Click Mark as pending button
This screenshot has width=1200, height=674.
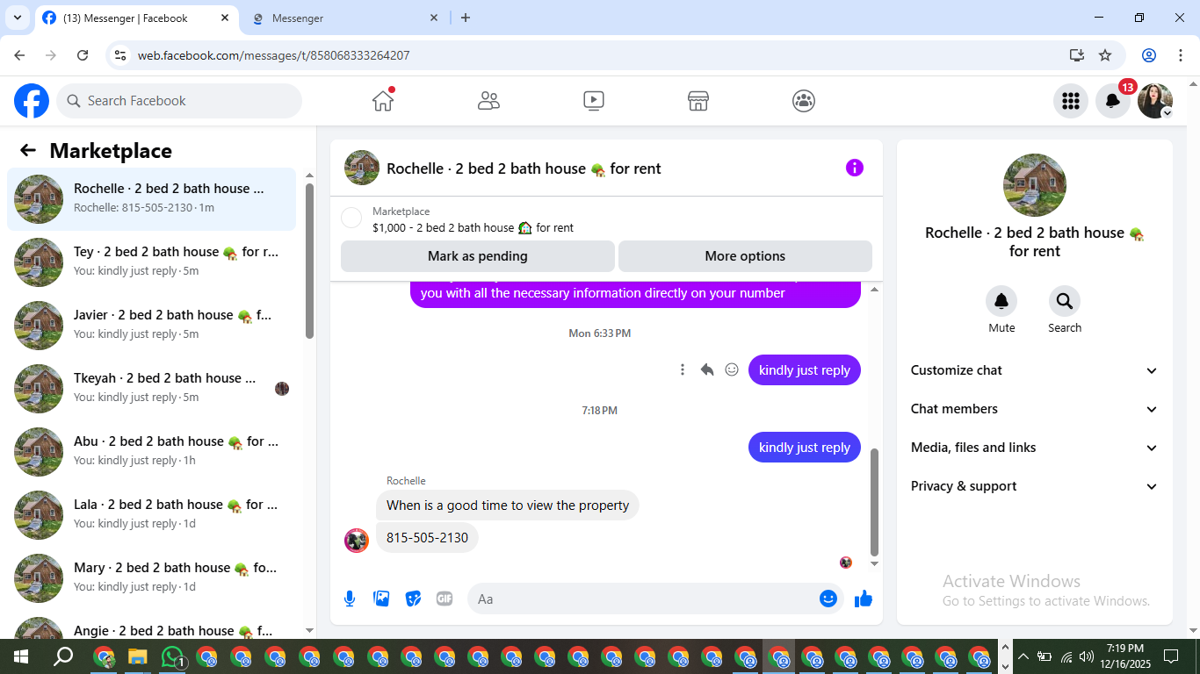pos(478,256)
